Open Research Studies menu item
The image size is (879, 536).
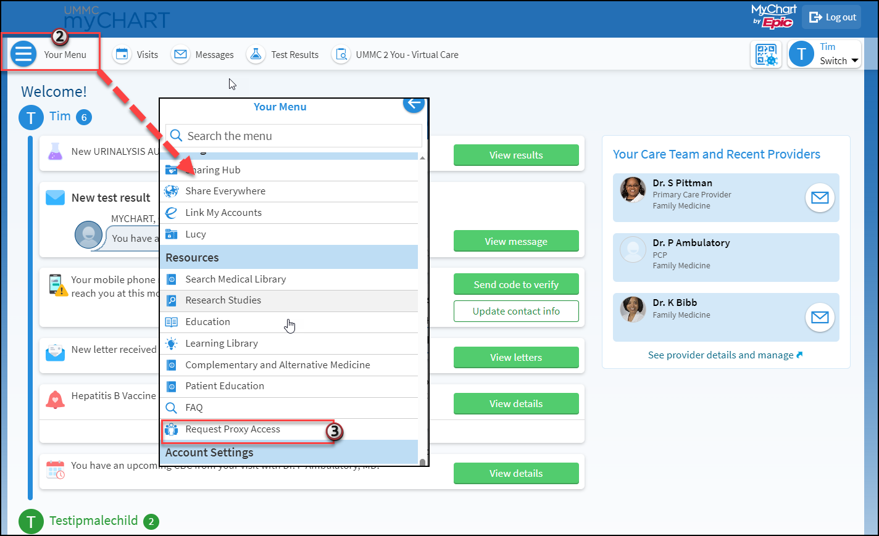(289, 300)
